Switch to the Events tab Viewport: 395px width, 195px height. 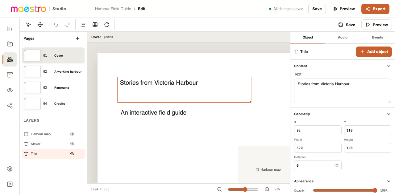click(377, 37)
